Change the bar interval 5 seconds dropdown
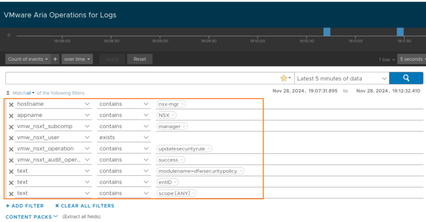Viewport: 426px width, 222px height. [412, 59]
